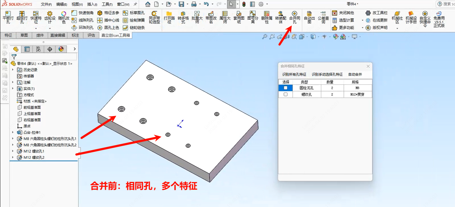
Task: Launch the 公差查询 tolerance lookup tool
Action: [323, 18]
